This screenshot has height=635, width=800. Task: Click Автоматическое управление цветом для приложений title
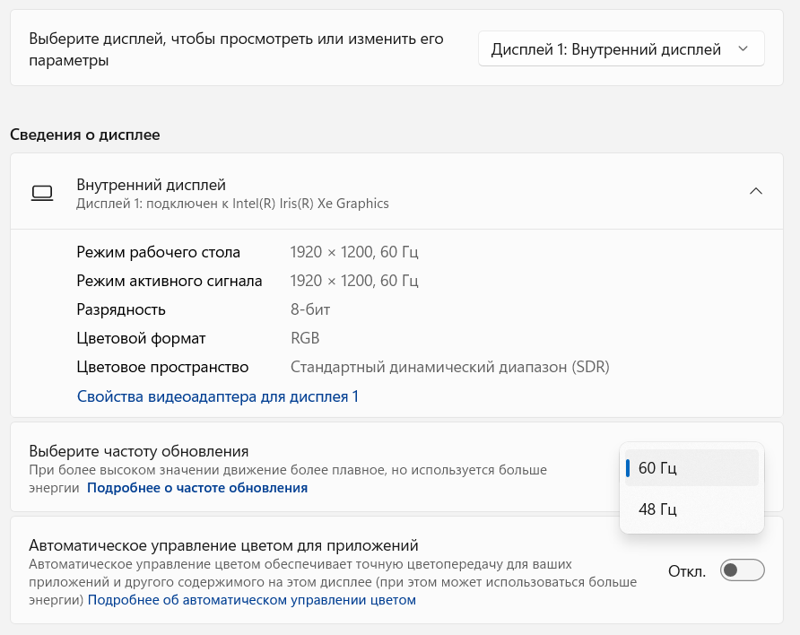[224, 544]
